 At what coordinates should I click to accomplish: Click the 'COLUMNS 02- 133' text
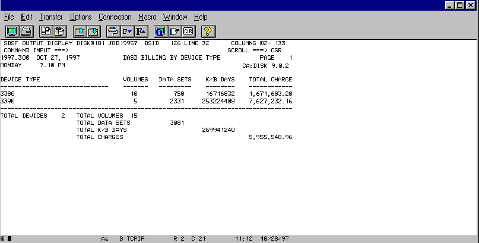pos(258,43)
